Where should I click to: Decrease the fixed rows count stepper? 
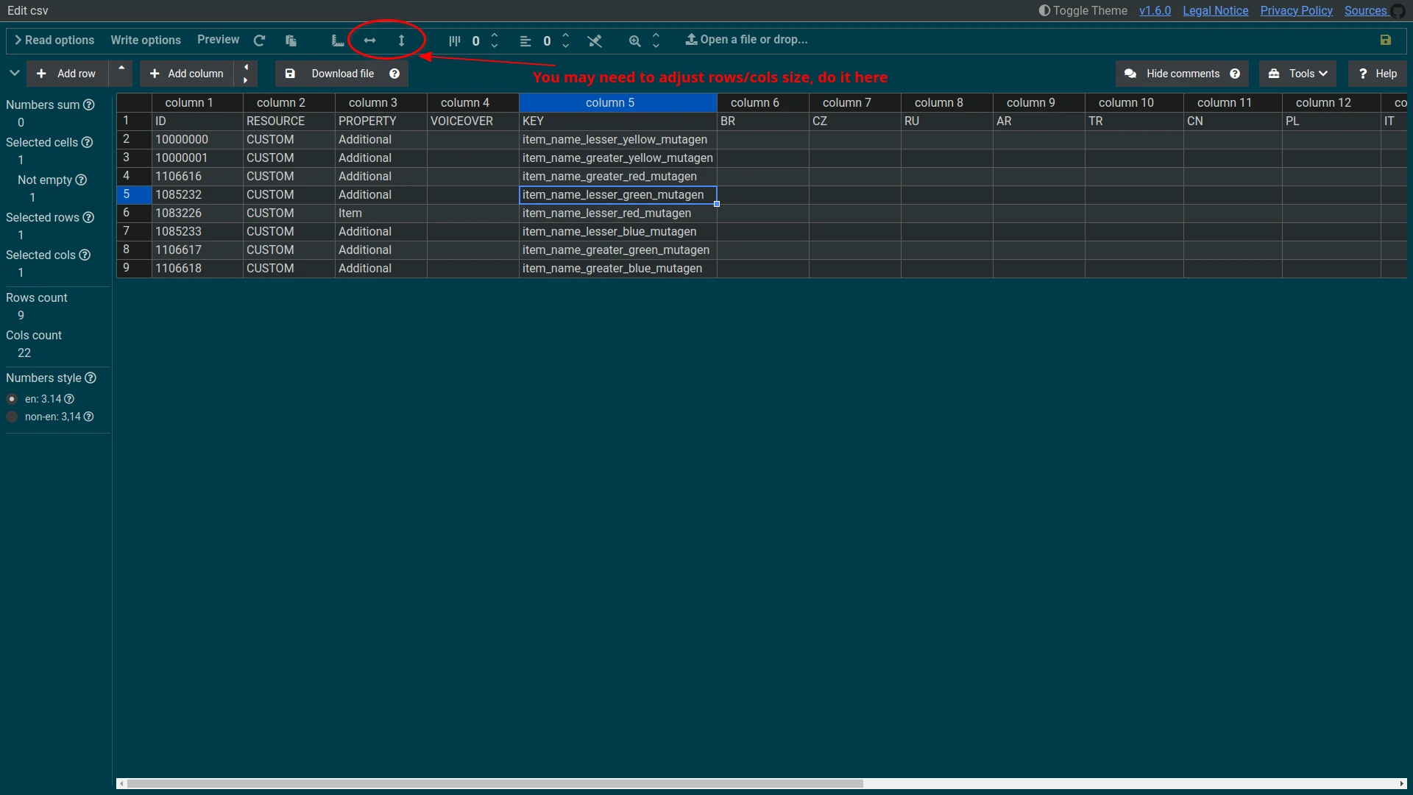click(x=495, y=46)
